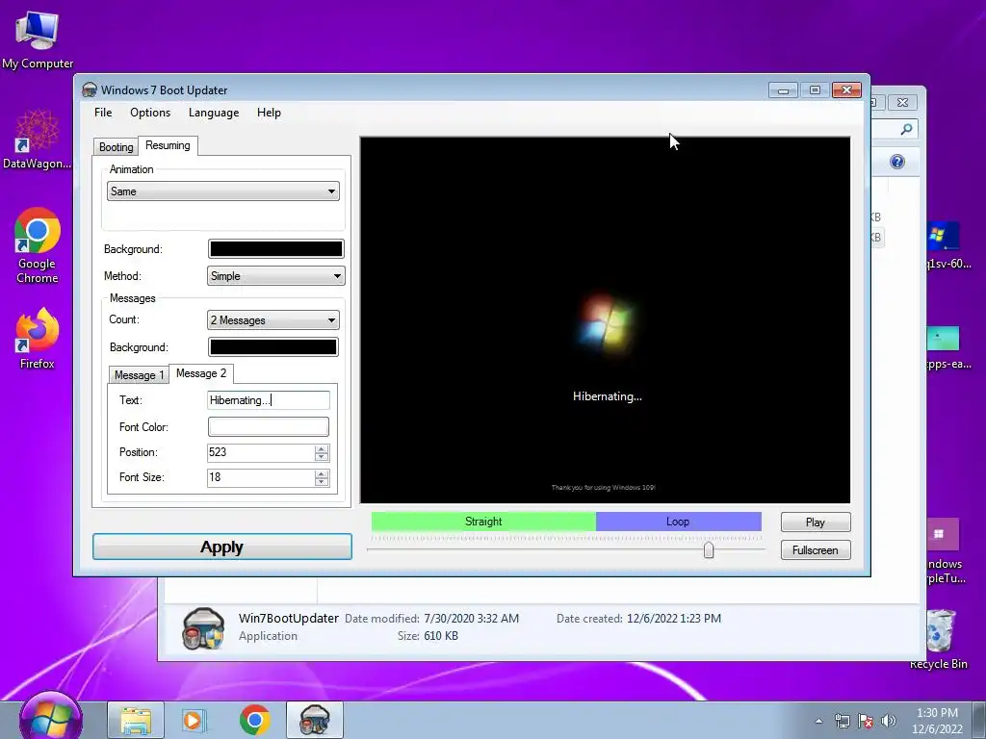Open the Recycle Bin icon

[x=939, y=639]
